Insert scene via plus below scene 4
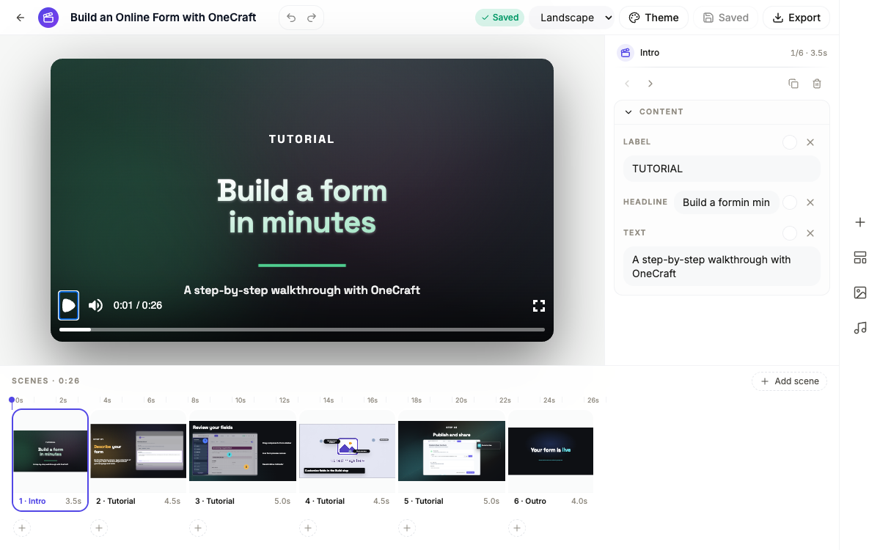Screen dimensions: 880x550 (308, 528)
